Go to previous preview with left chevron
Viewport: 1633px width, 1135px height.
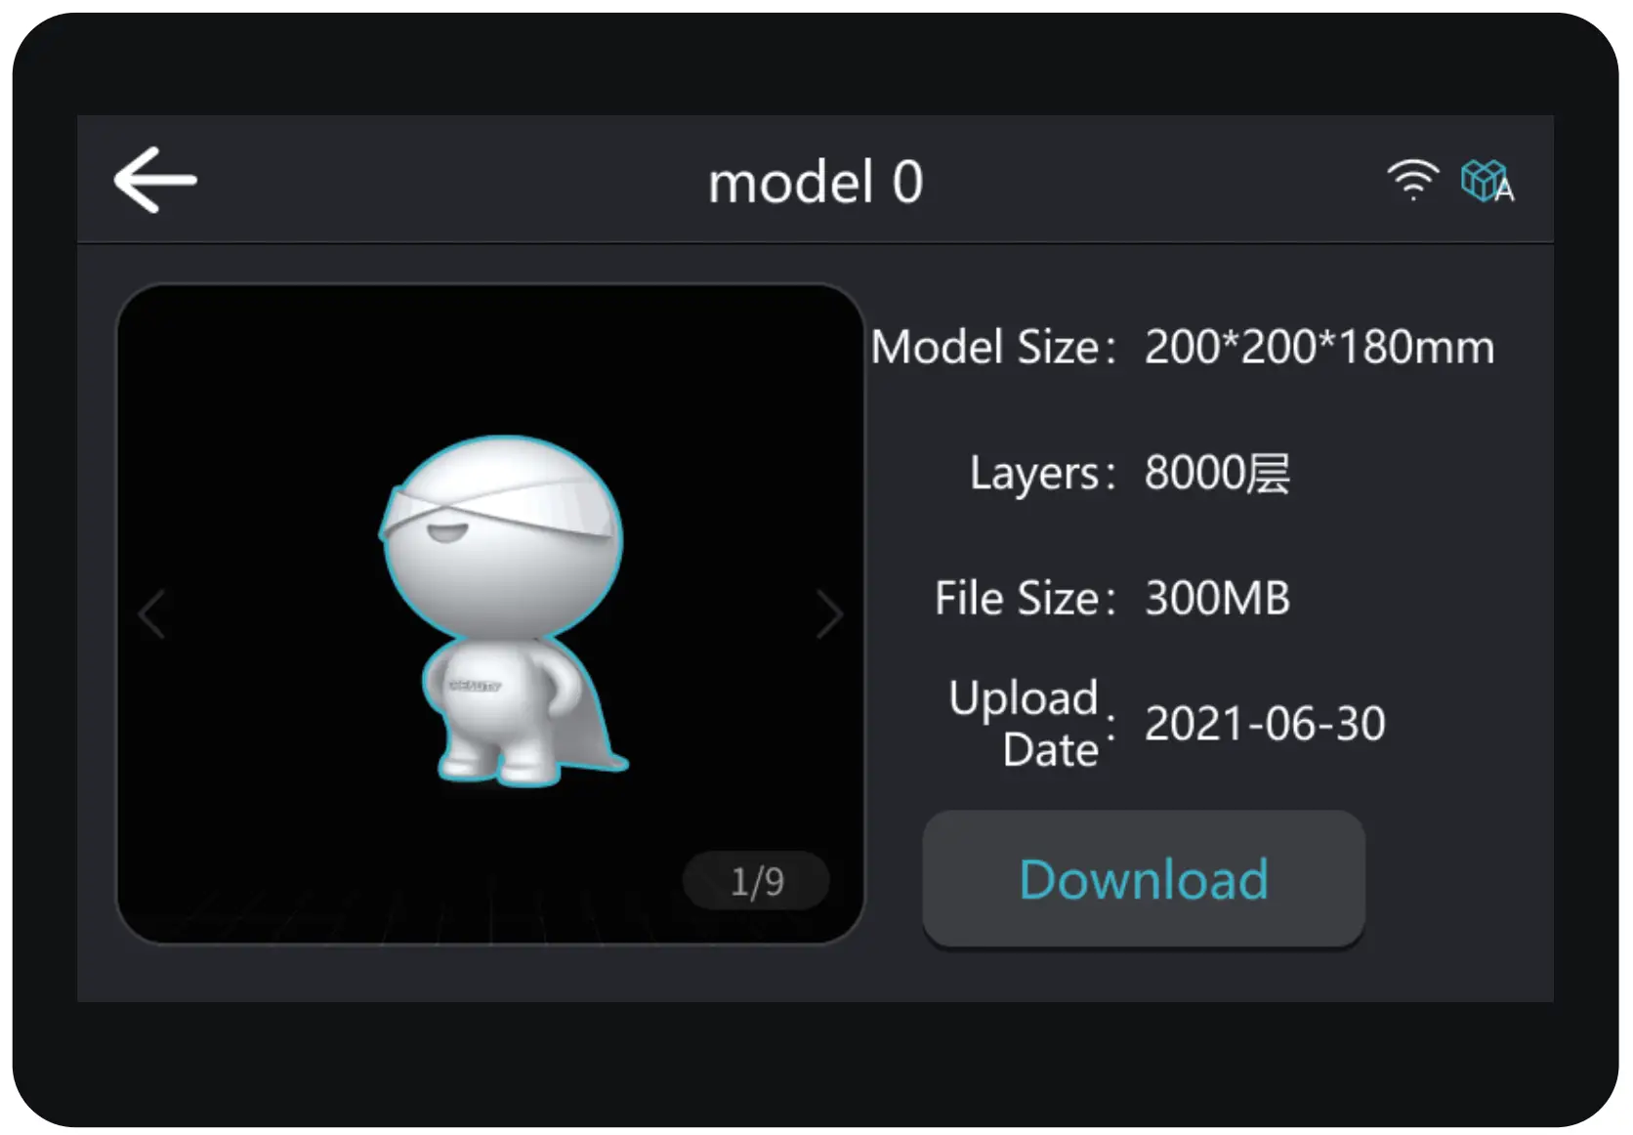tap(151, 613)
